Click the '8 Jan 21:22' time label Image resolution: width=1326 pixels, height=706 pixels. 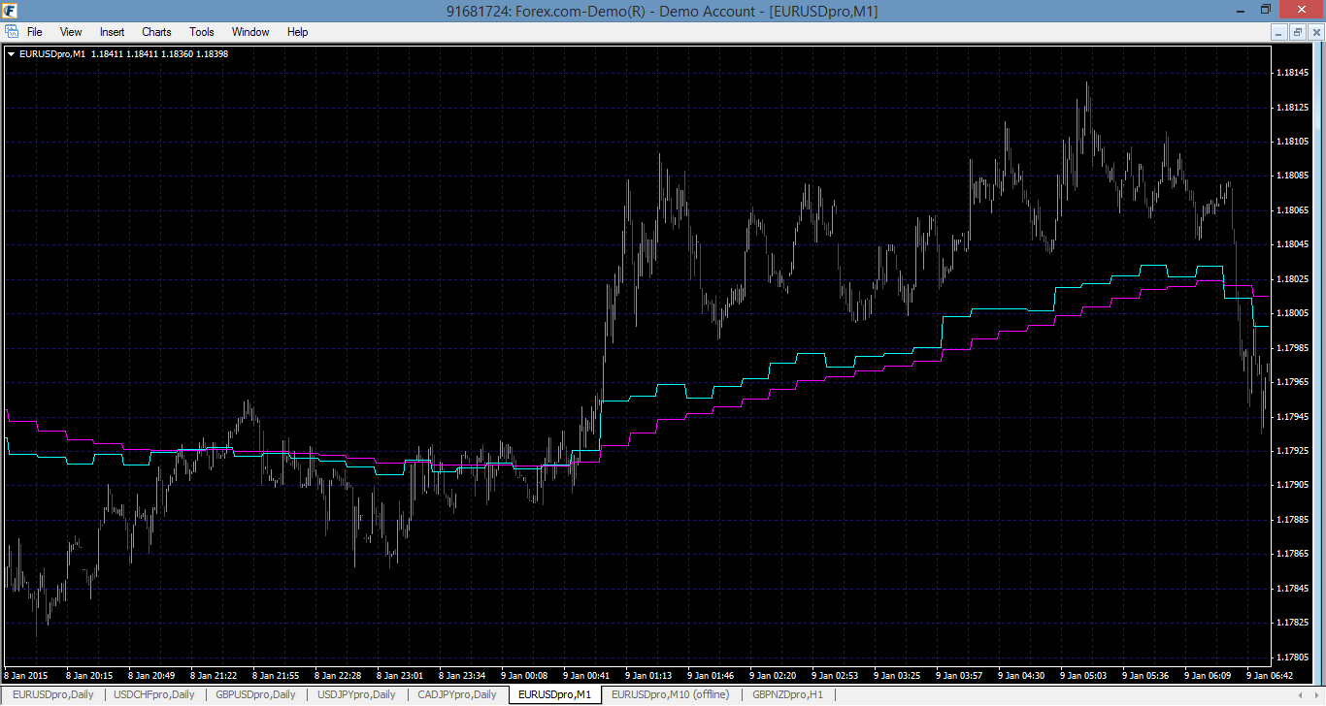pyautogui.click(x=214, y=675)
